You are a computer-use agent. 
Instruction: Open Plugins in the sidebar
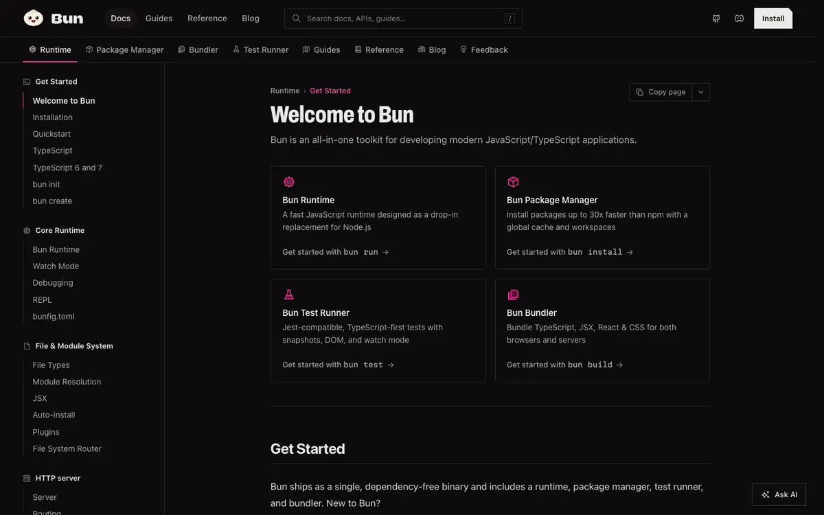46,432
